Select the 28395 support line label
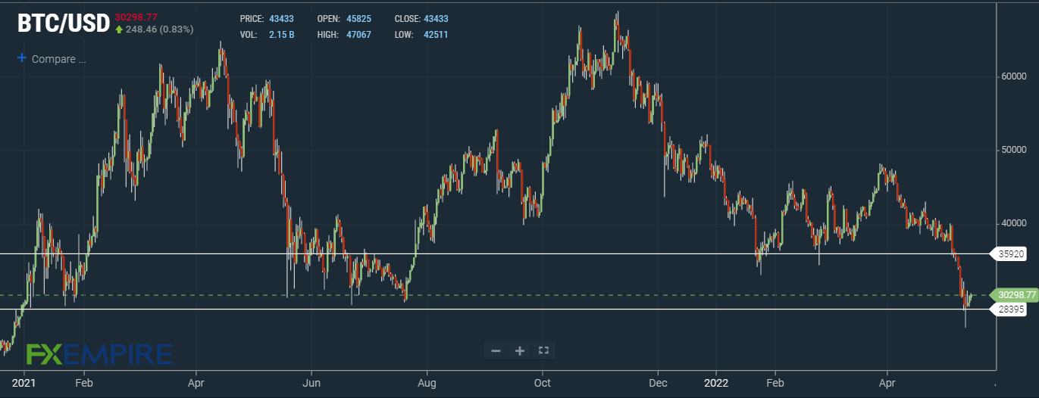This screenshot has height=398, width=1039. click(1009, 309)
